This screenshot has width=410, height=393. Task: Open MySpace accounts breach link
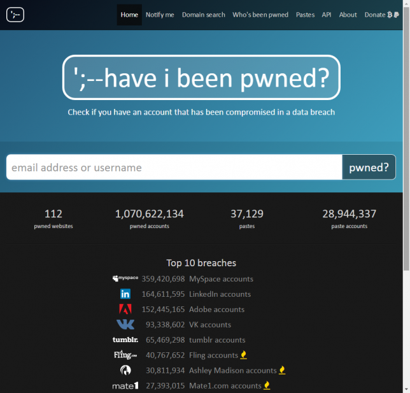(x=221, y=278)
